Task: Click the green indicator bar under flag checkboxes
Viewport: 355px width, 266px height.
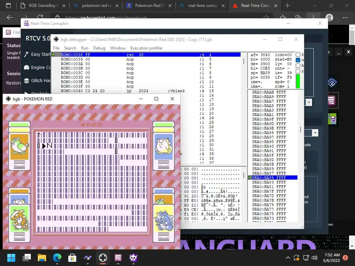Action: [298, 81]
